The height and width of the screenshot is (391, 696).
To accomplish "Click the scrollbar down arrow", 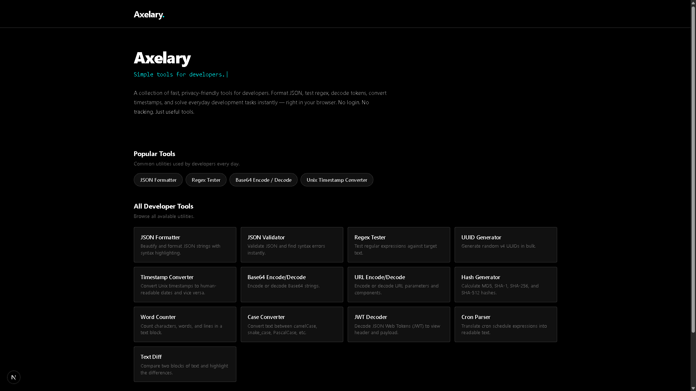I will coord(693,388).
